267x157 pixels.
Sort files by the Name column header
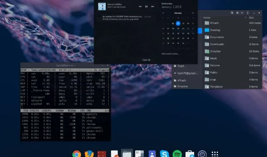[x=207, y=18]
